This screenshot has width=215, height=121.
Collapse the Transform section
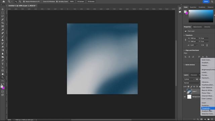pos(184,35)
